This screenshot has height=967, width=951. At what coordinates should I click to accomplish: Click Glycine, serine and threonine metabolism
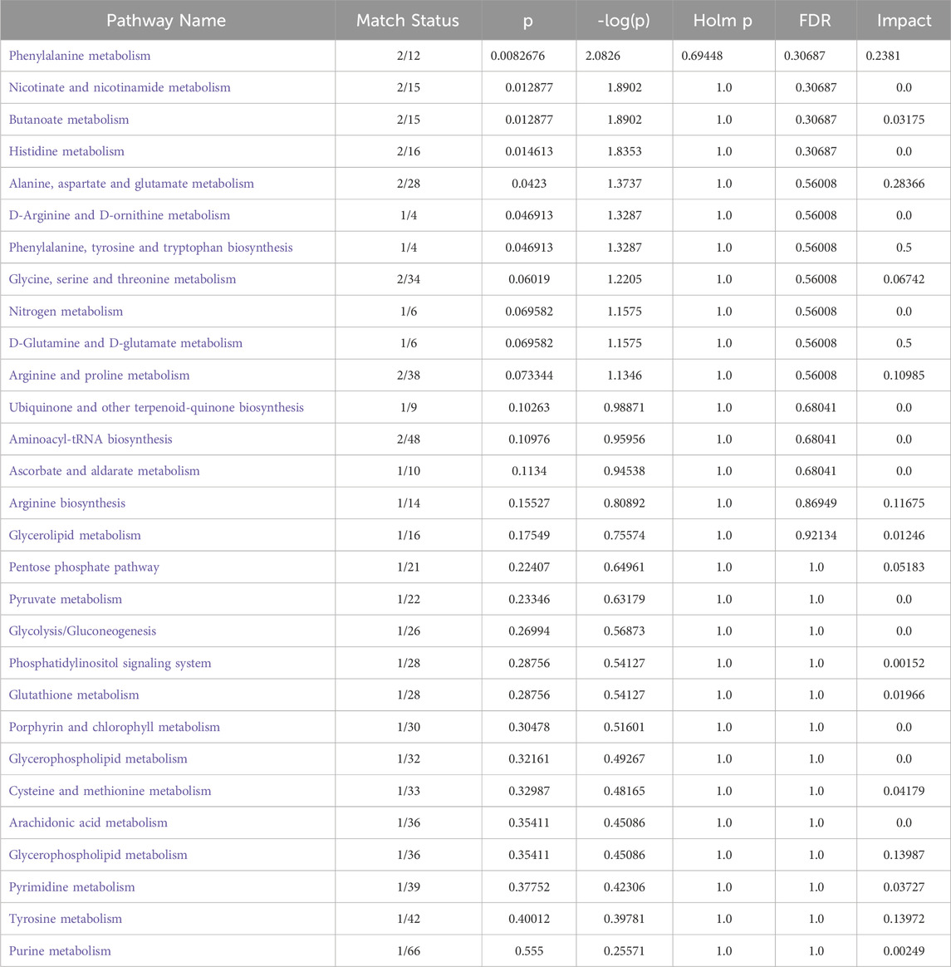pyautogui.click(x=123, y=279)
